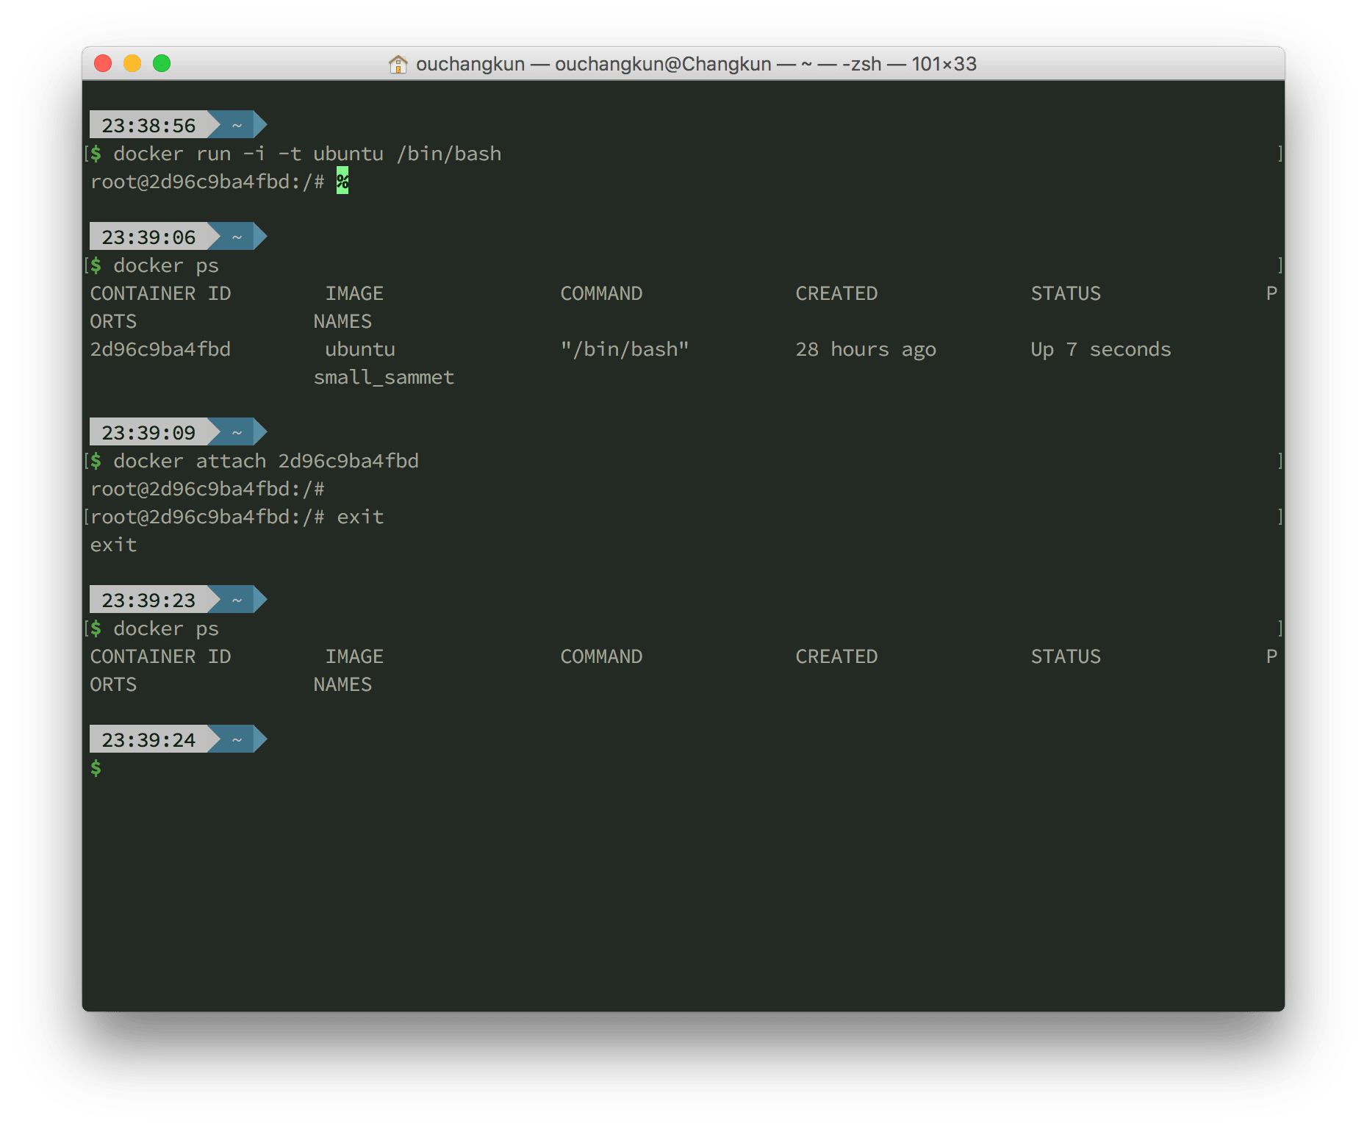
Task: Click the container name small_sammet
Action: coord(384,377)
